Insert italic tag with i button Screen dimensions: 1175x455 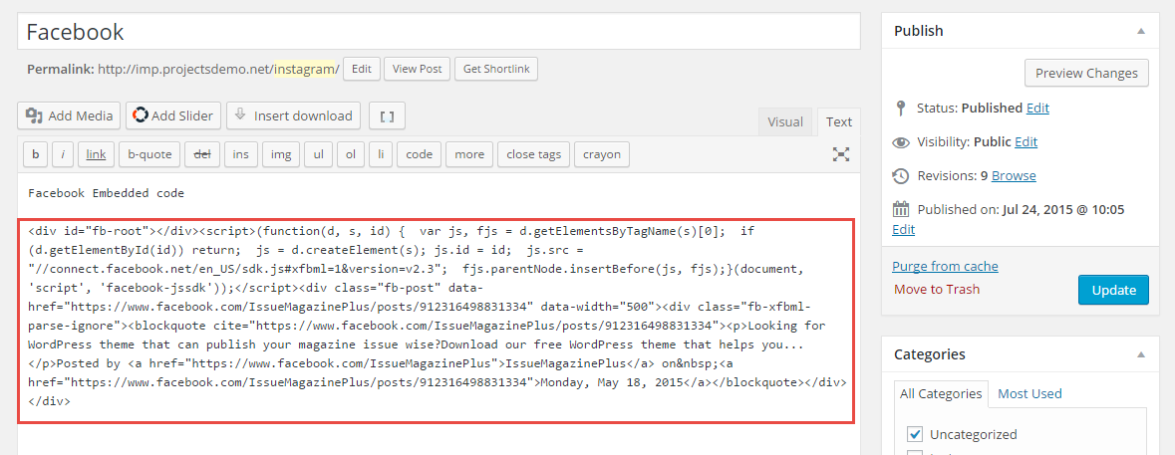[x=63, y=154]
